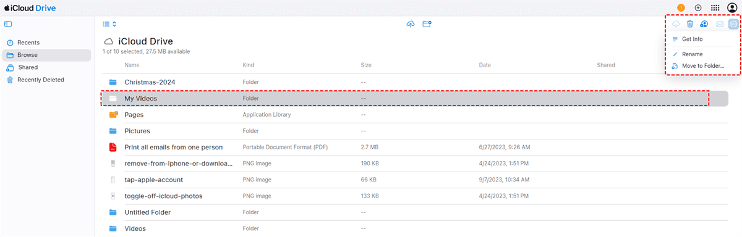
Task: Click the toggle-off-icloud-photos PNG thumbnail
Action: [x=113, y=196]
